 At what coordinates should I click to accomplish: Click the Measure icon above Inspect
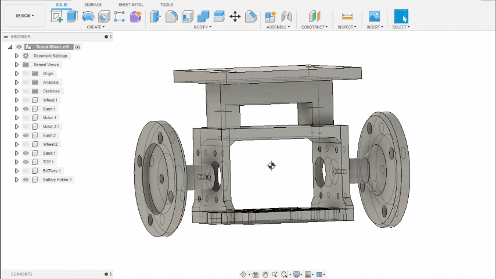pyautogui.click(x=347, y=16)
